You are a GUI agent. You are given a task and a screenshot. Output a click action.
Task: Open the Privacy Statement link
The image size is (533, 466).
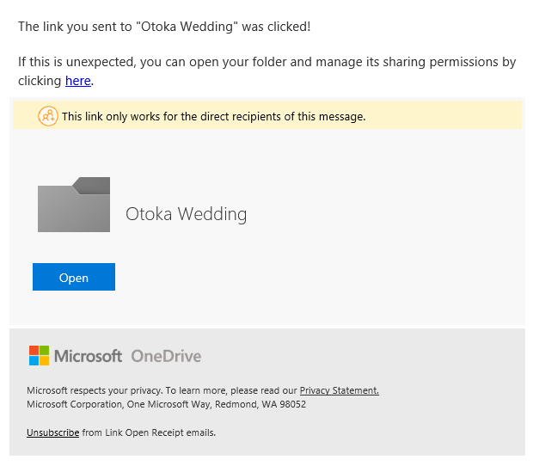pyautogui.click(x=339, y=390)
